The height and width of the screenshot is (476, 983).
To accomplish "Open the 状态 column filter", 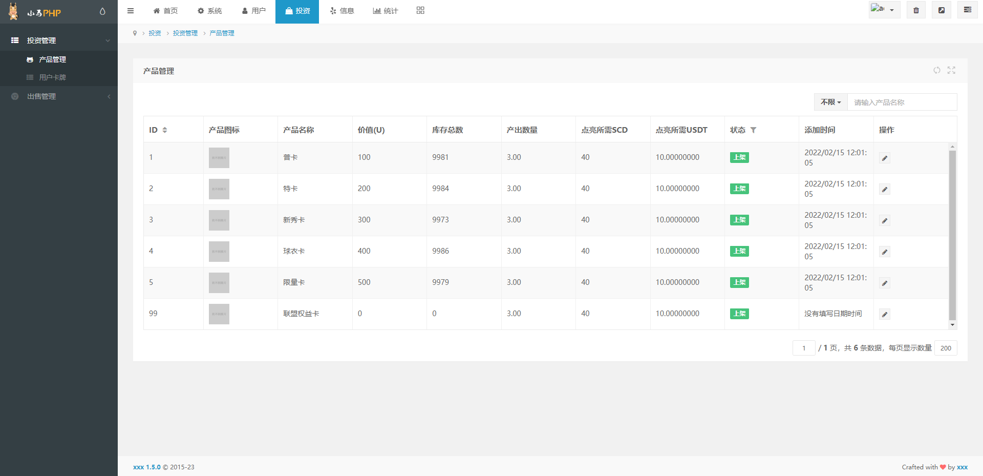I will 753,130.
